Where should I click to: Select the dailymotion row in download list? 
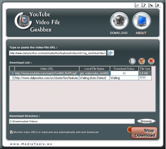pyautogui.click(x=81, y=78)
